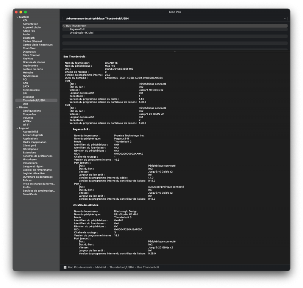303x288 pixels.
Task: Click Bus Thunderbolt in the path bar
Action: coord(148,267)
